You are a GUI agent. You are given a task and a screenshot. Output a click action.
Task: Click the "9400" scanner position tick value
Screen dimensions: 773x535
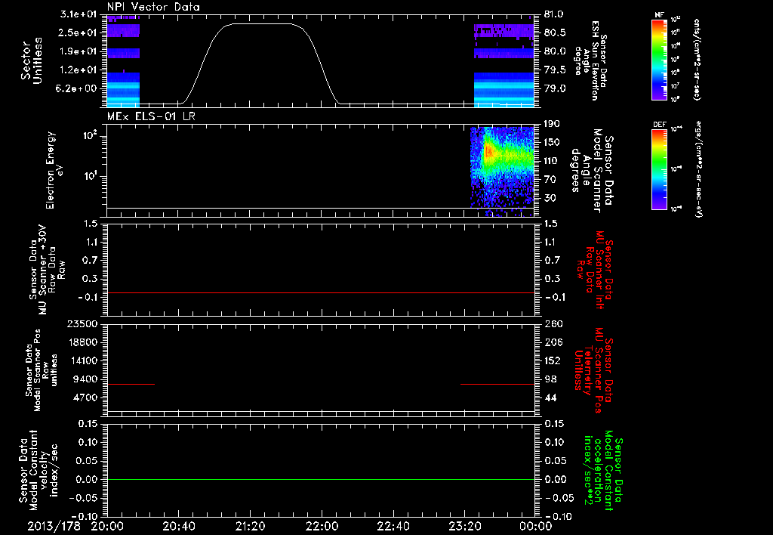(85, 379)
